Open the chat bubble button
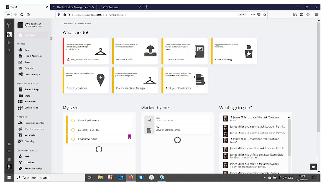 pyautogui.click(x=313, y=167)
